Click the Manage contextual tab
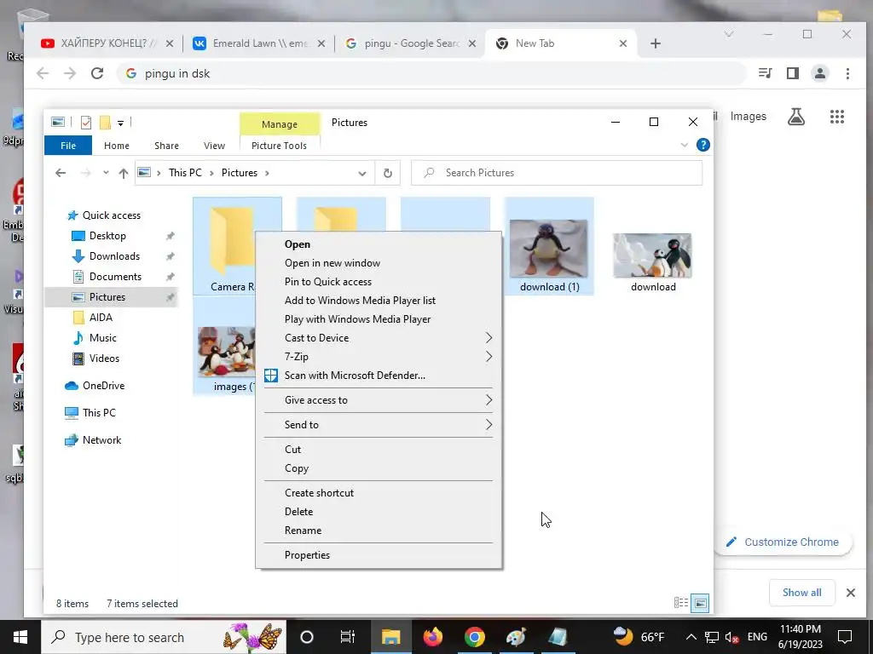 click(x=280, y=124)
